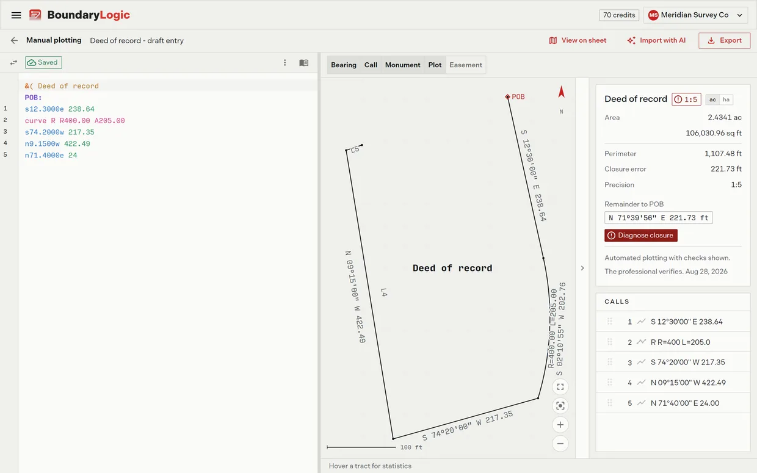Go back with the left arrow

pos(14,40)
